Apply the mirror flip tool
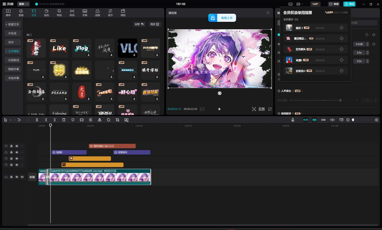This screenshot has height=230, width=382. click(100, 120)
